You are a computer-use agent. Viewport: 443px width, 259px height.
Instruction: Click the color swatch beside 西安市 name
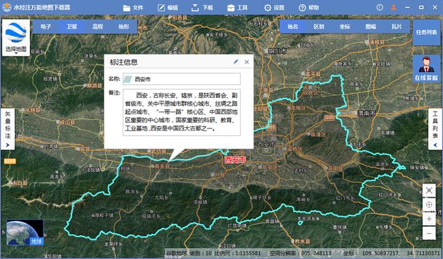pos(127,79)
